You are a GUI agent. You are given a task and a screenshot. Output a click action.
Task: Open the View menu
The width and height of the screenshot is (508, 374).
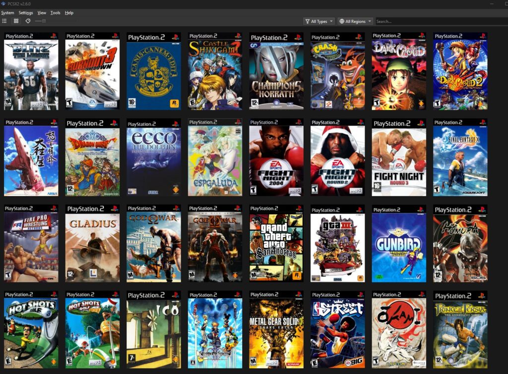click(x=42, y=13)
